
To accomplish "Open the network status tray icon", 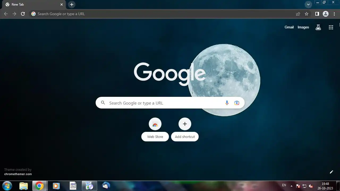I will [304, 186].
